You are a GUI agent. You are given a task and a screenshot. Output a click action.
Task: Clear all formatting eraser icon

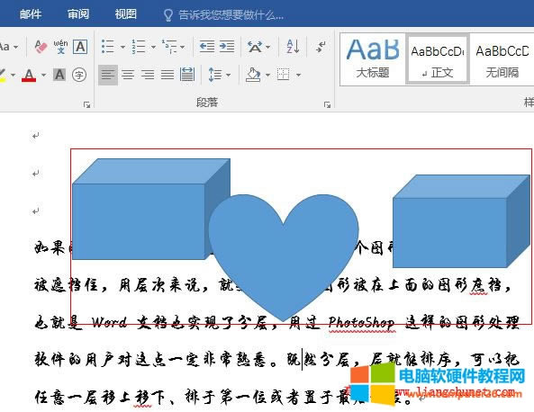click(x=41, y=47)
